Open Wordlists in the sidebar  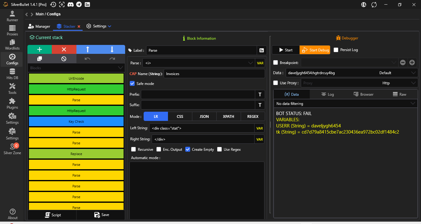tap(12, 45)
